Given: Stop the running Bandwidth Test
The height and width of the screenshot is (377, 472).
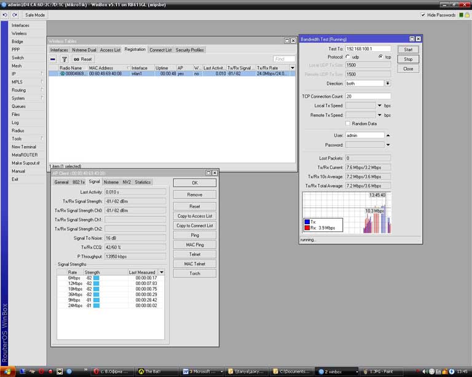Looking at the screenshot, I should (x=408, y=59).
